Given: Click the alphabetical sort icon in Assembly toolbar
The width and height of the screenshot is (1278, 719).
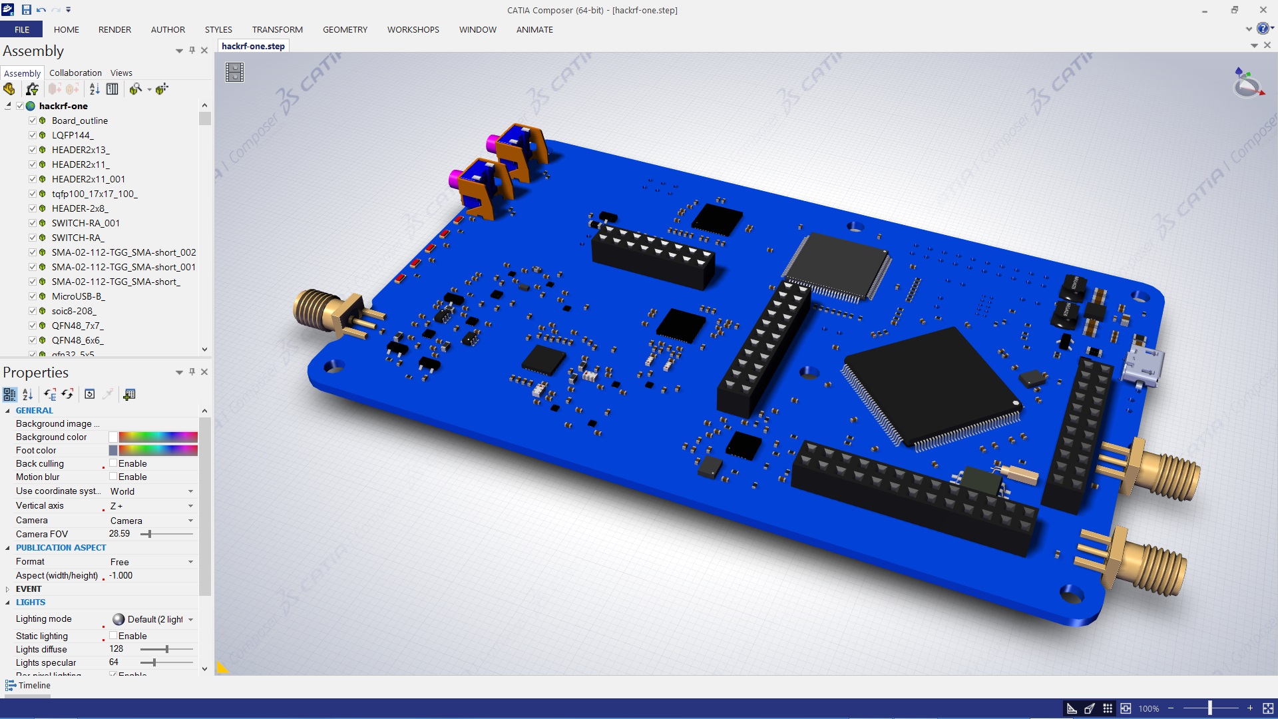Looking at the screenshot, I should tap(95, 89).
